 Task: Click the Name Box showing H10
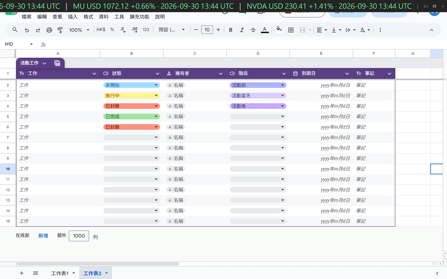[19, 44]
